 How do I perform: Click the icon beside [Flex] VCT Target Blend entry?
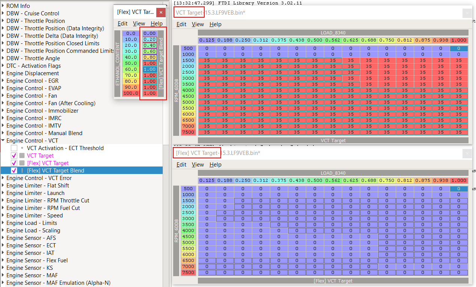pyautogui.click(x=22, y=171)
